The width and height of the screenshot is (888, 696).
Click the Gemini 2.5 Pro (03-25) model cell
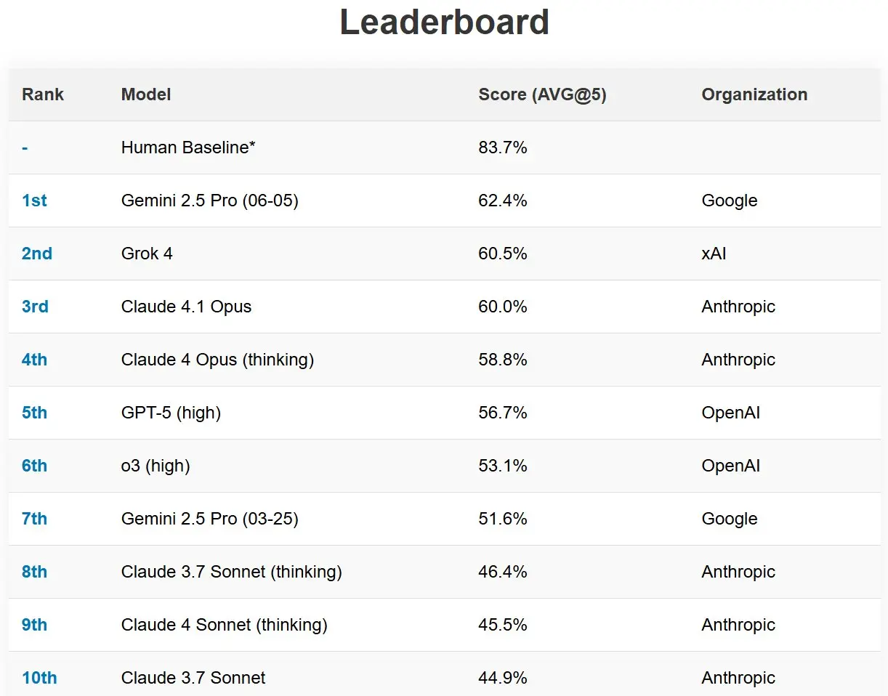[210, 519]
